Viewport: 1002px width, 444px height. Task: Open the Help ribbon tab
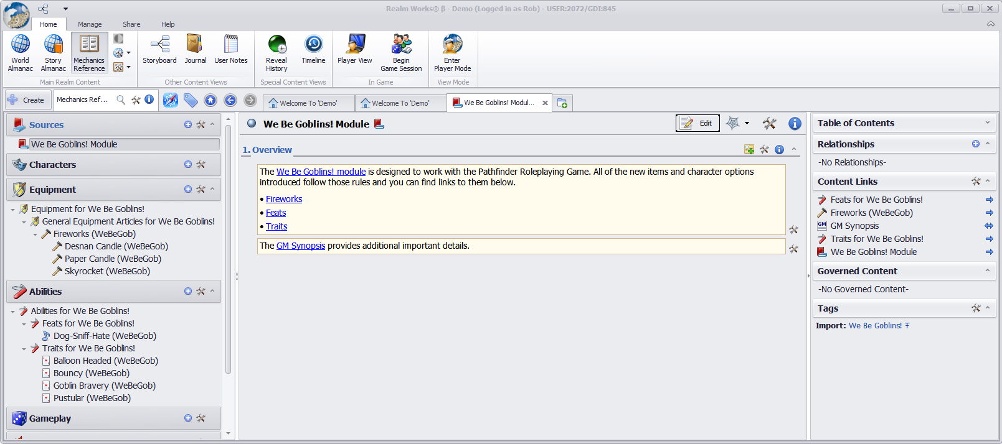coord(168,24)
